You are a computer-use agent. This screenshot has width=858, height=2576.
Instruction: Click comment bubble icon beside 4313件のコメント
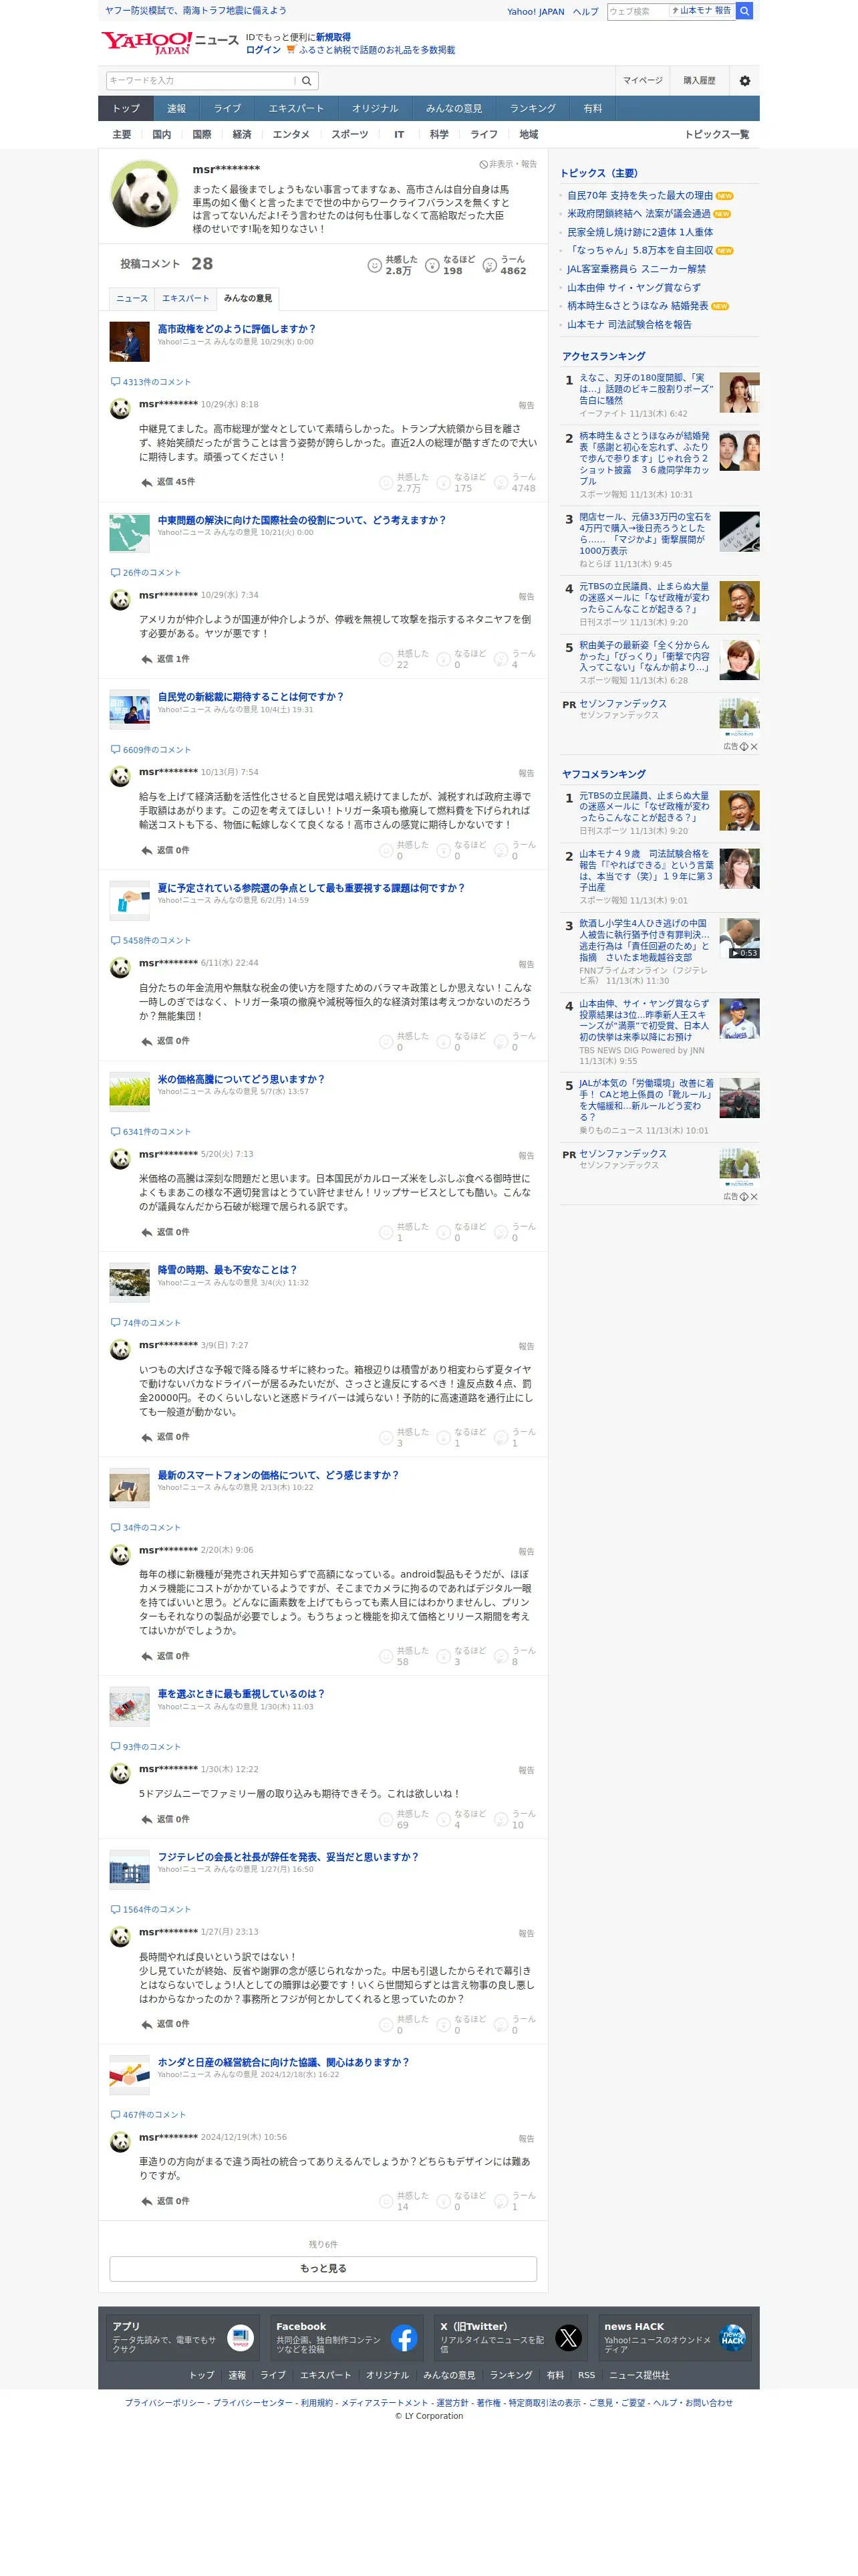coord(115,382)
